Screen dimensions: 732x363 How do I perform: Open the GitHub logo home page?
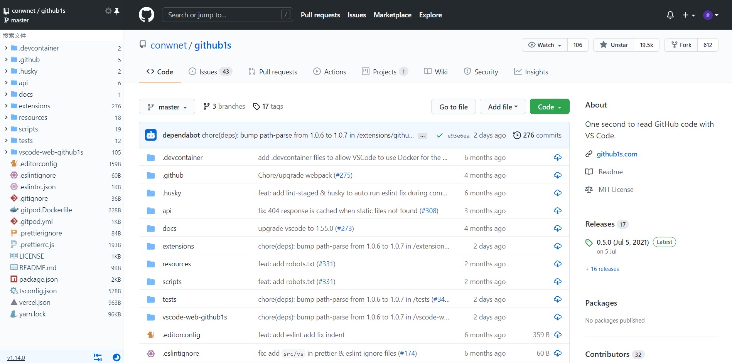coord(147,15)
